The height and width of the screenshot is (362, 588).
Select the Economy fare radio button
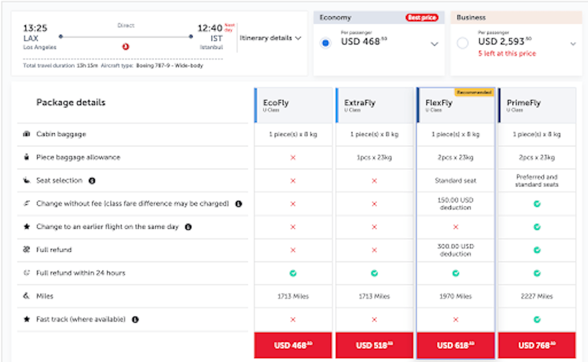point(326,43)
